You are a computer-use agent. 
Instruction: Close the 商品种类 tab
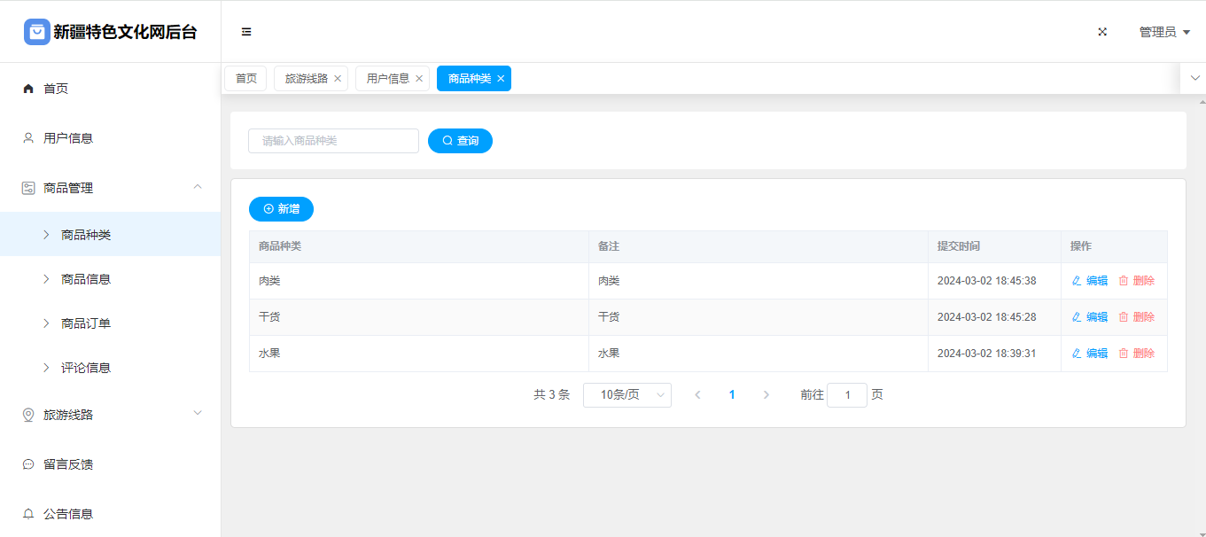[501, 79]
